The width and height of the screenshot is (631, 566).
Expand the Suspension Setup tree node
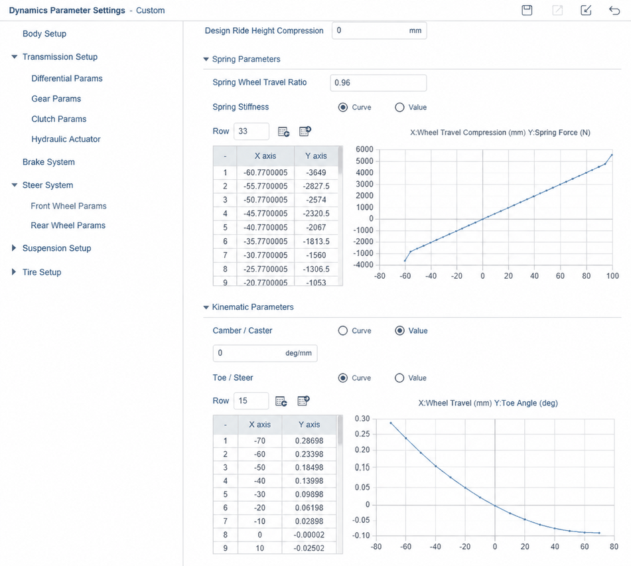pos(14,248)
